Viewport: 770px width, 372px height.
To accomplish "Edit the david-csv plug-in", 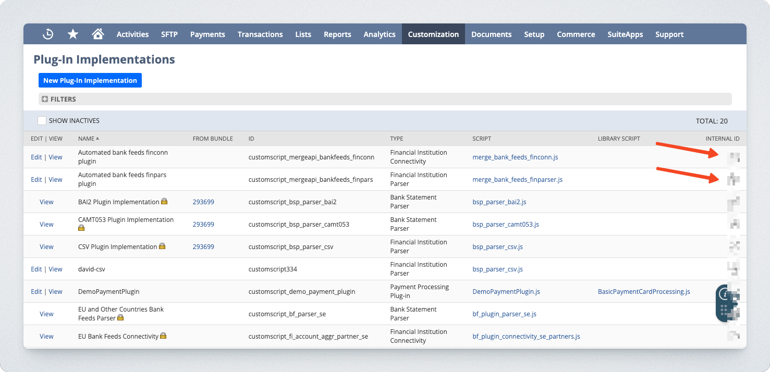I will [x=36, y=269].
